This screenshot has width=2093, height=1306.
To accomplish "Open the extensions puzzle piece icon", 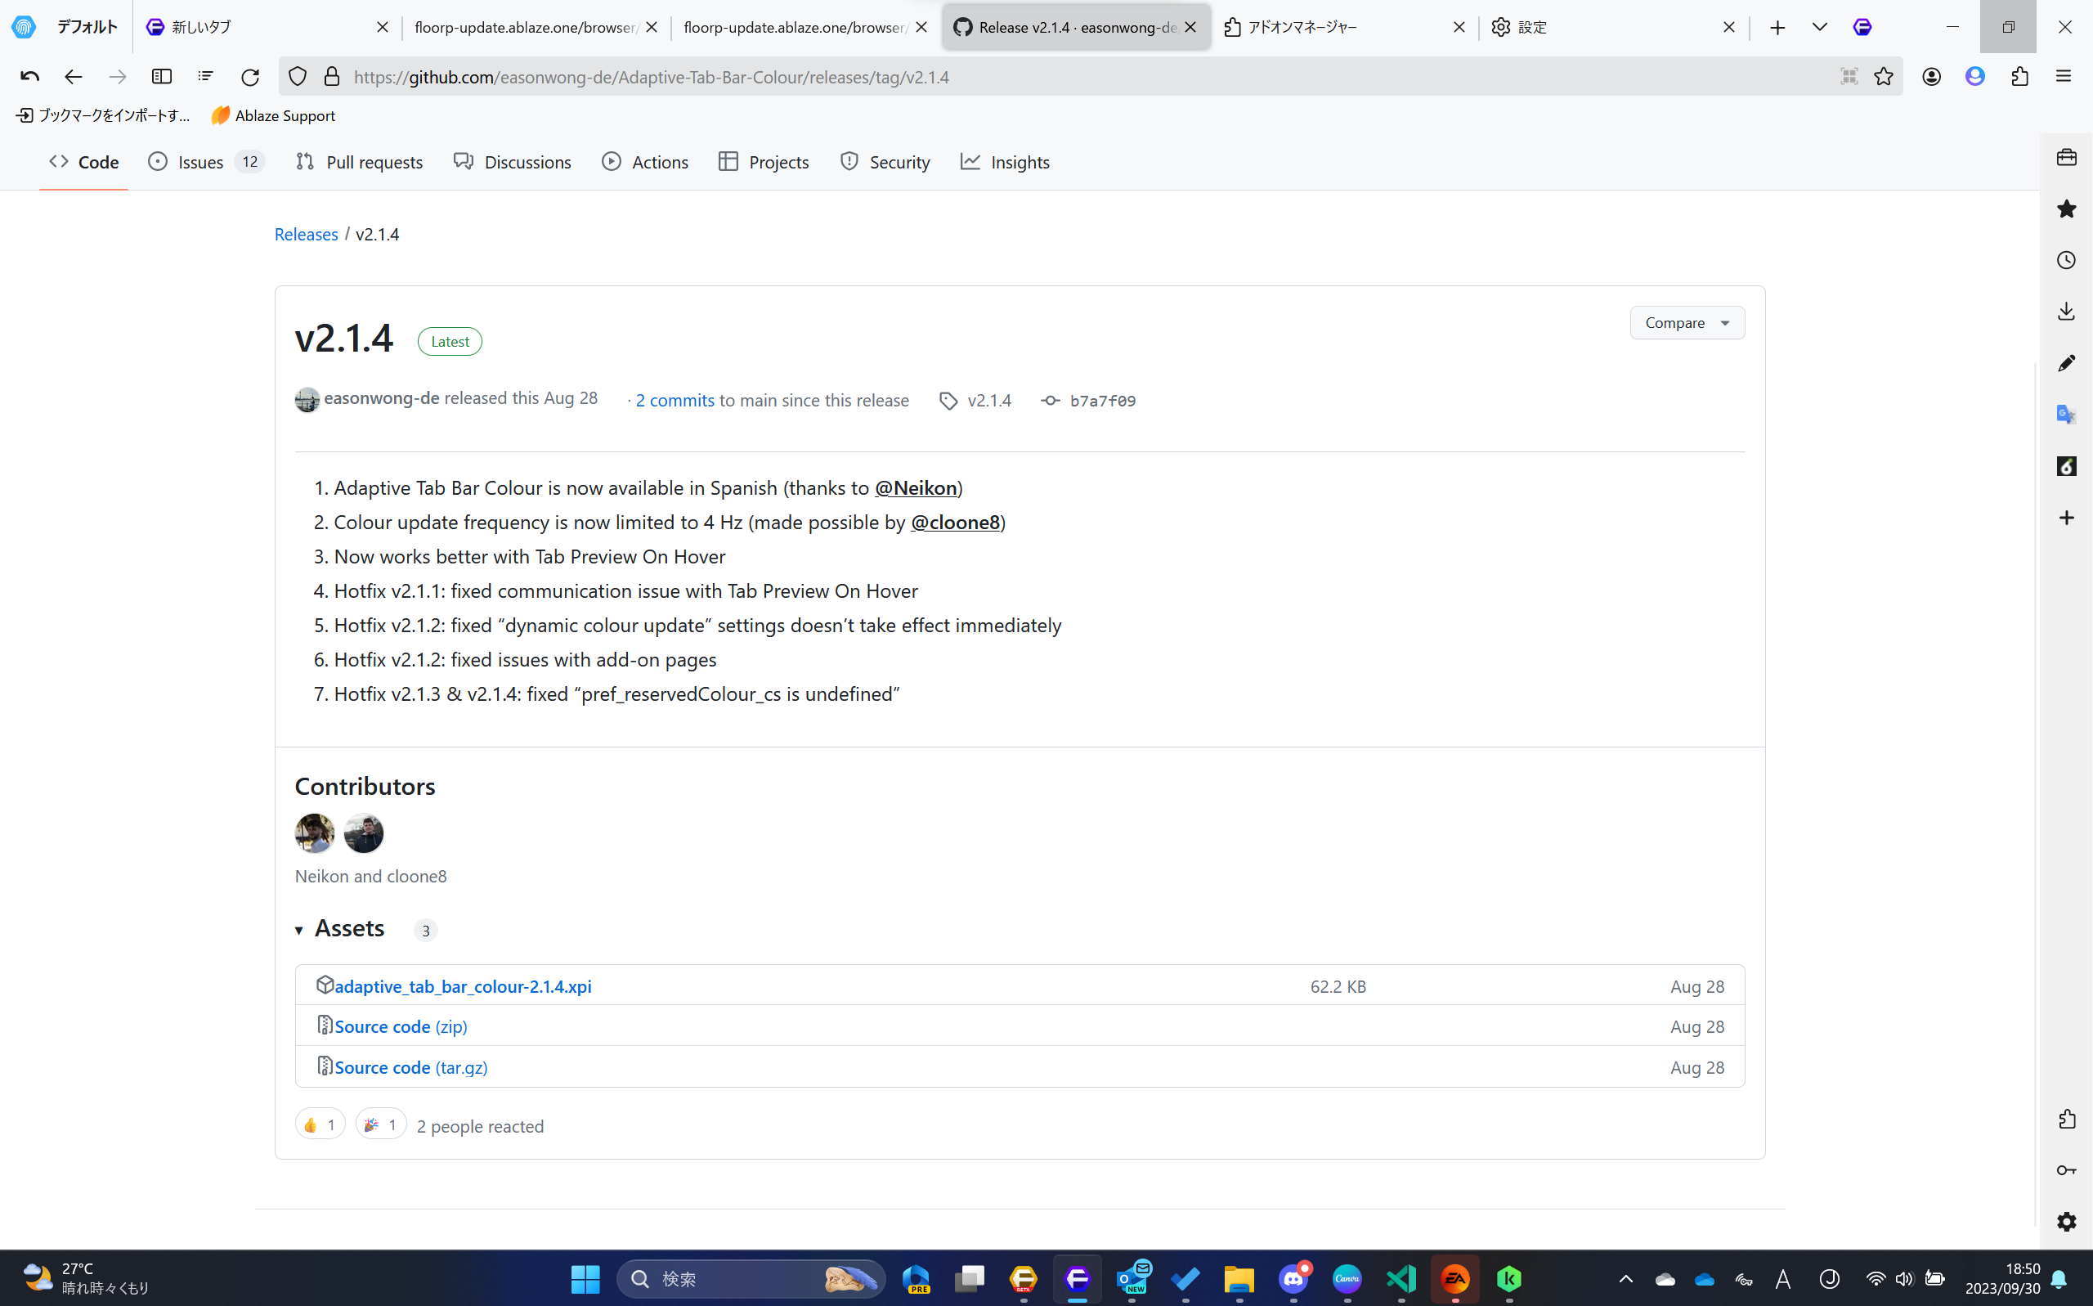I will coord(2019,76).
